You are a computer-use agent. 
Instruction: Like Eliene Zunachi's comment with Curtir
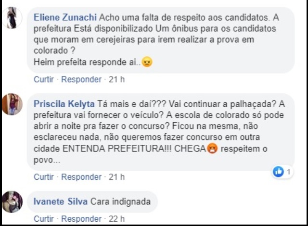pyautogui.click(x=44, y=79)
